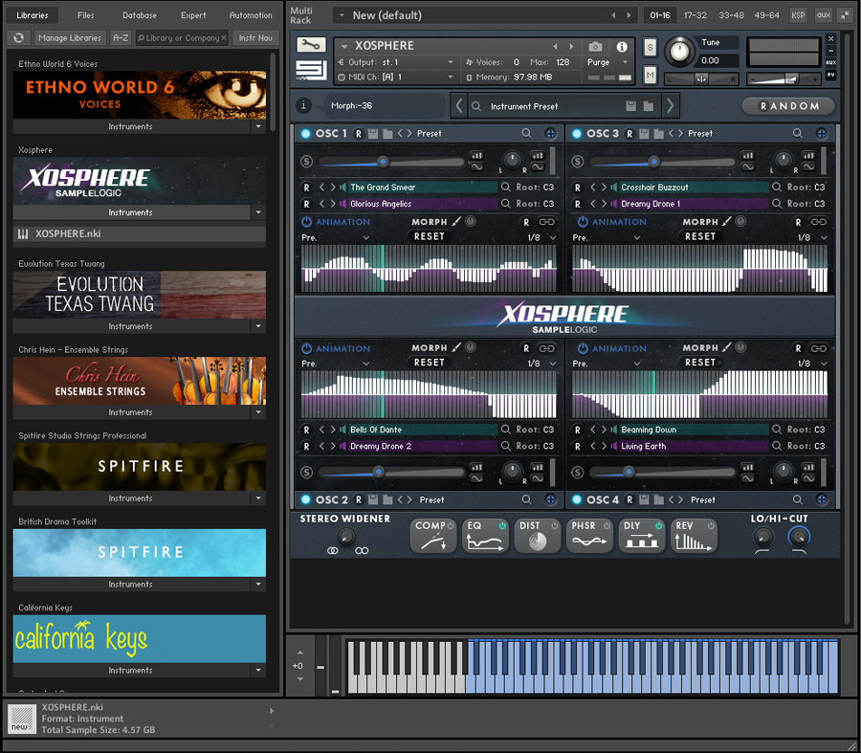Solo the XOSPHERE instrument
The height and width of the screenshot is (753, 861).
[651, 47]
